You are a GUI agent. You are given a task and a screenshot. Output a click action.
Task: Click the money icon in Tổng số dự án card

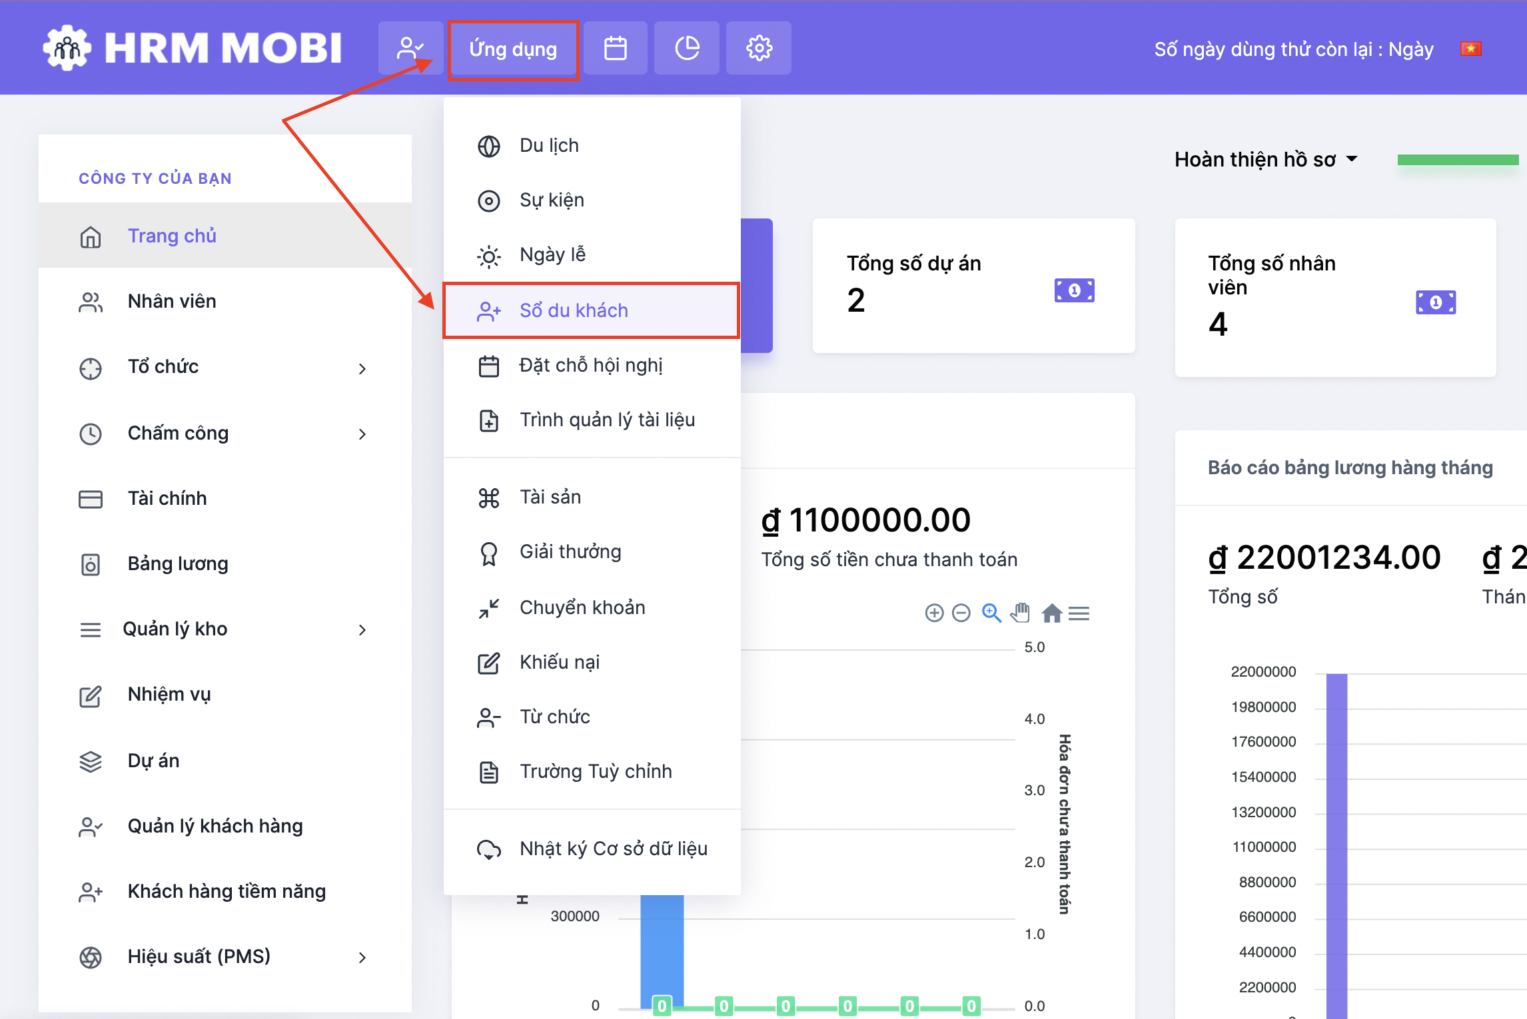click(1074, 290)
